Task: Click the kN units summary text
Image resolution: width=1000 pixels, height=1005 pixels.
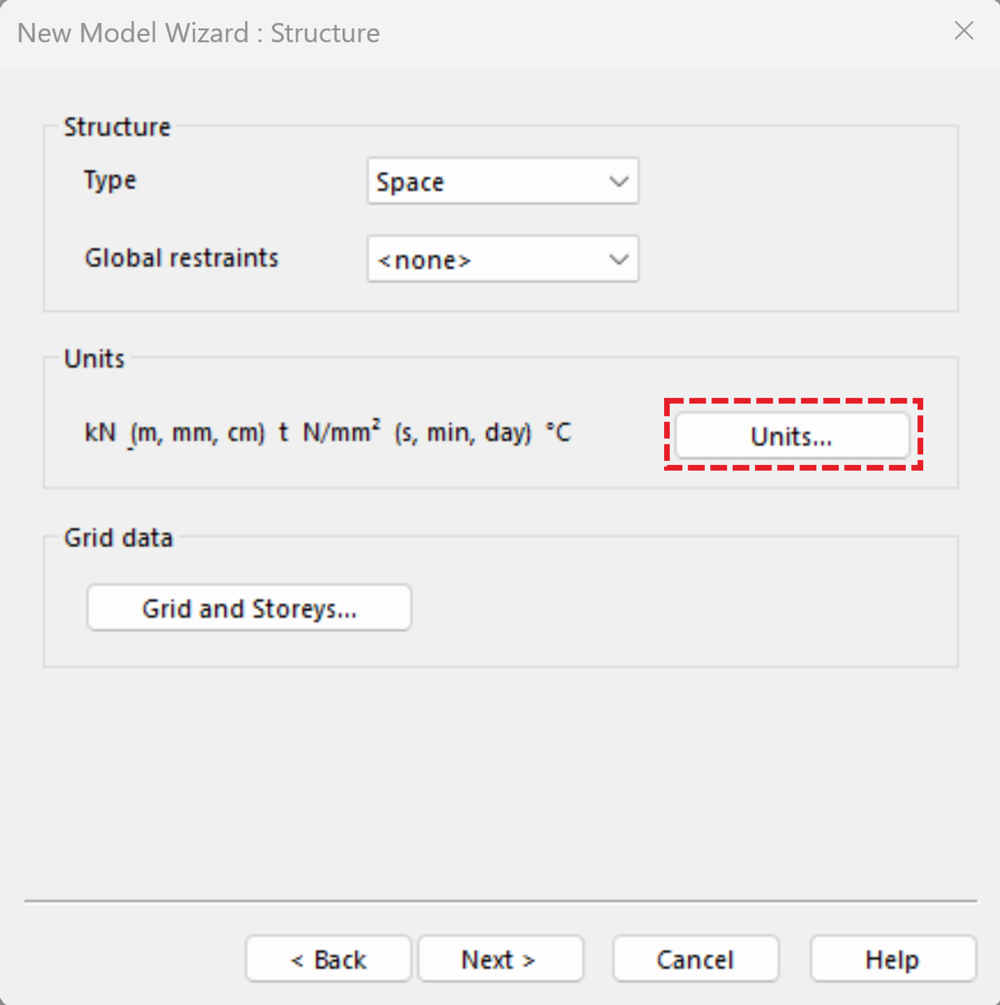Action: [x=100, y=432]
